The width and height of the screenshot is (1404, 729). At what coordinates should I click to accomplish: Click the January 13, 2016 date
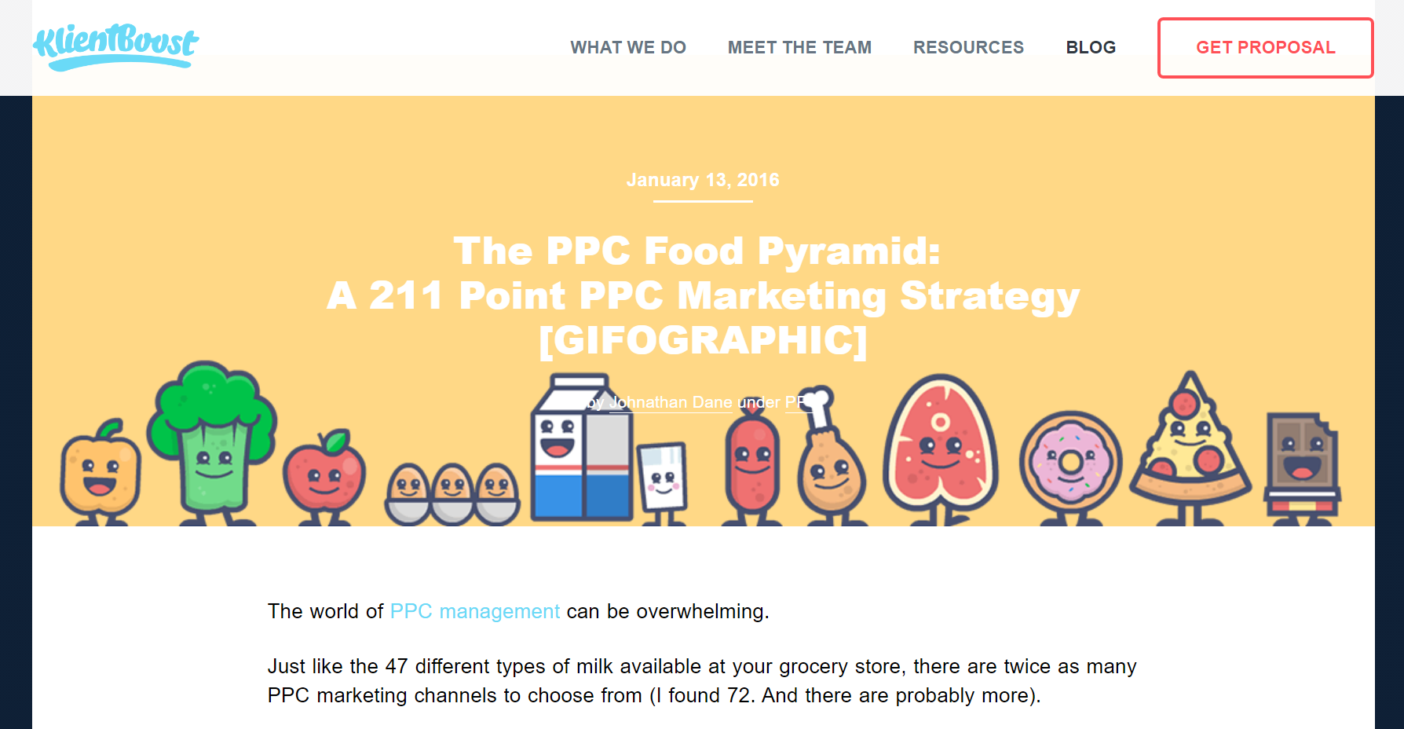(x=703, y=180)
